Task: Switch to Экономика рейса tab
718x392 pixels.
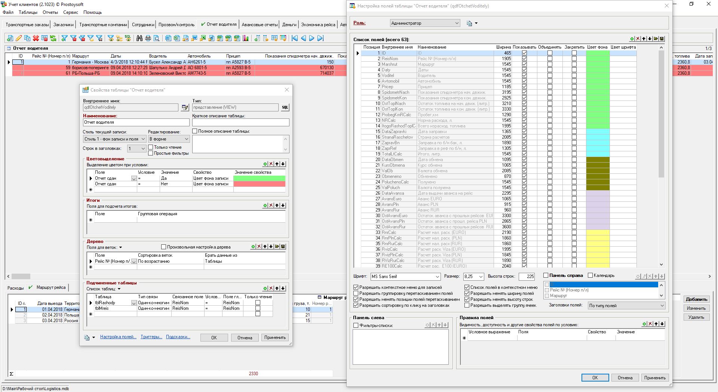Action: click(x=318, y=25)
